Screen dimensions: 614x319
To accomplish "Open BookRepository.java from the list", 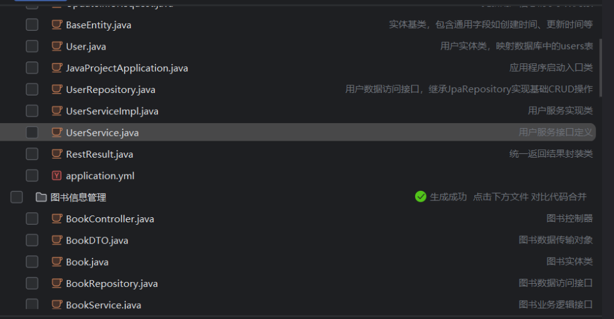I will pyautogui.click(x=111, y=283).
